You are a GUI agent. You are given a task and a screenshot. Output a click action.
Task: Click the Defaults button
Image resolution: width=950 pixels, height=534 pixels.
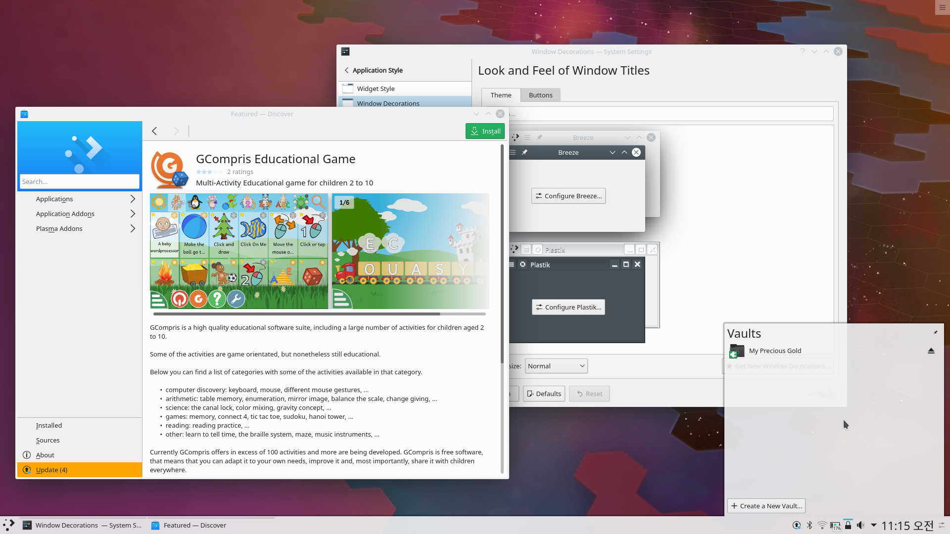(544, 394)
